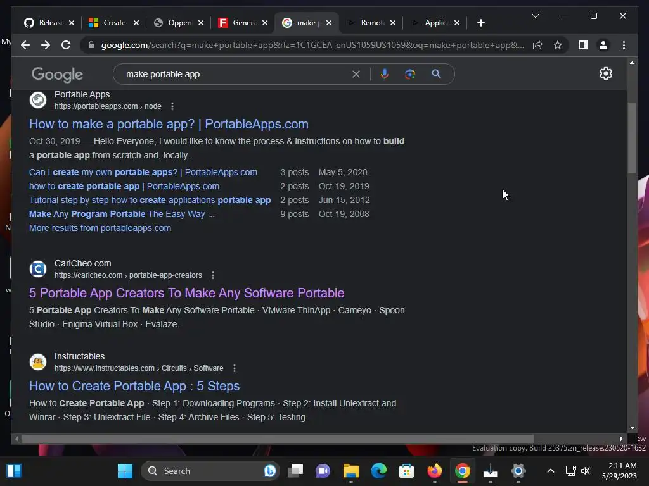The image size is (649, 486).
Task: Click the horizontal scrollbar thumb
Action: coord(278,439)
